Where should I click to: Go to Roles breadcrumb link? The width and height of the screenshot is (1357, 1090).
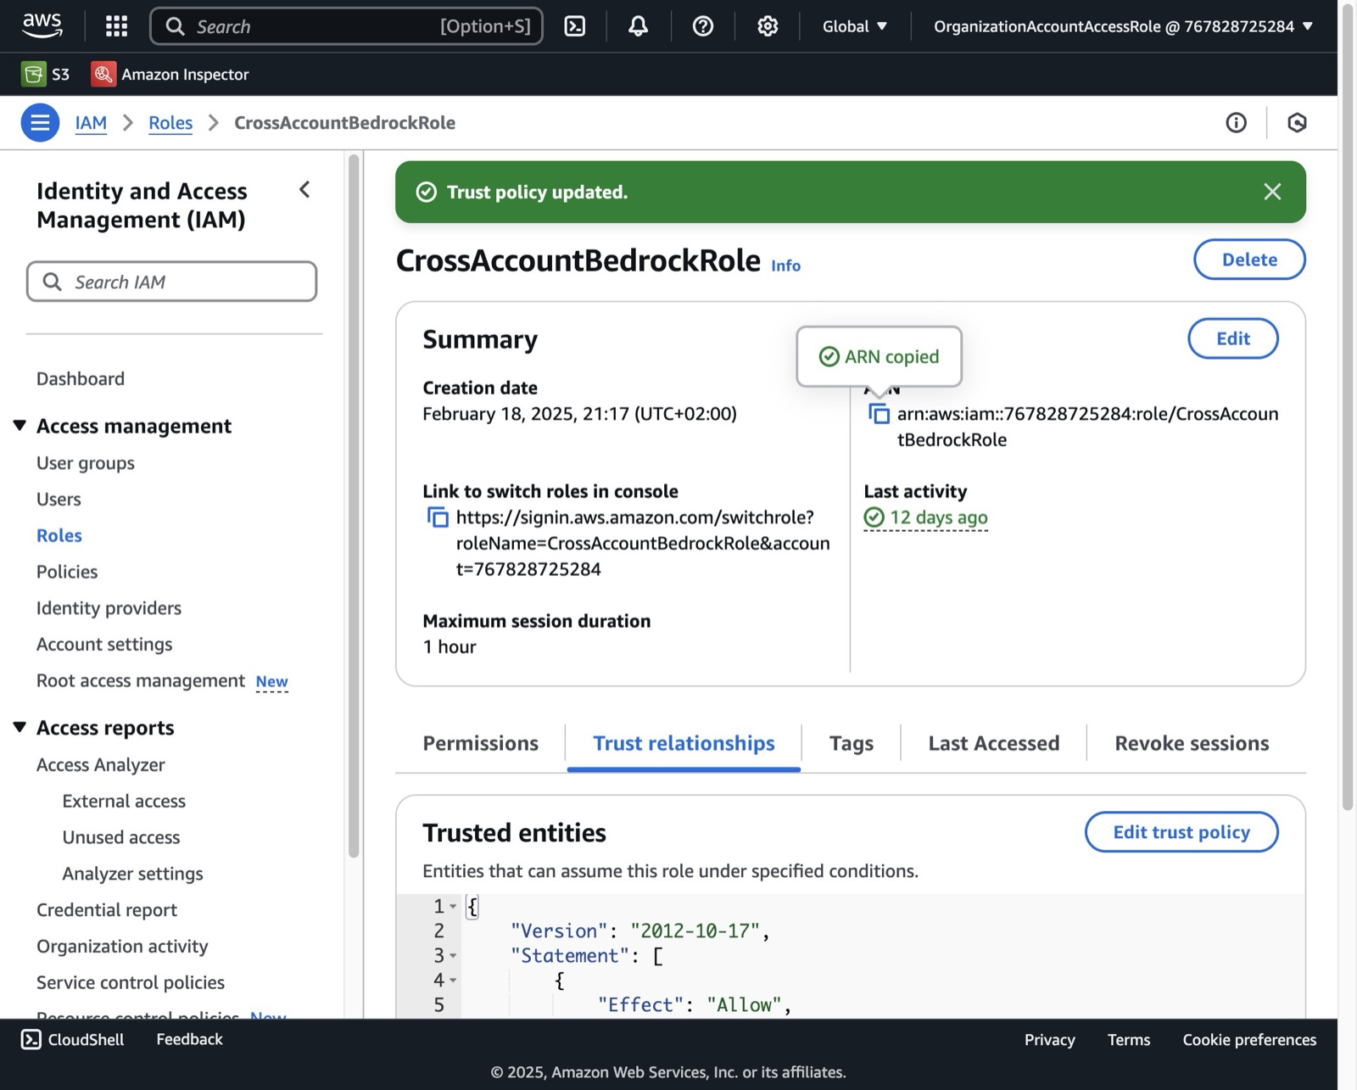pyautogui.click(x=170, y=123)
